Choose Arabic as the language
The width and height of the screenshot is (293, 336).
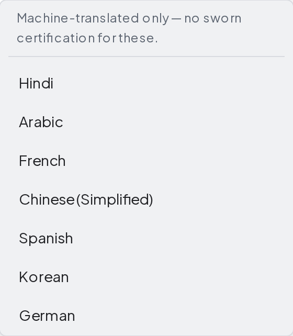coord(146,122)
